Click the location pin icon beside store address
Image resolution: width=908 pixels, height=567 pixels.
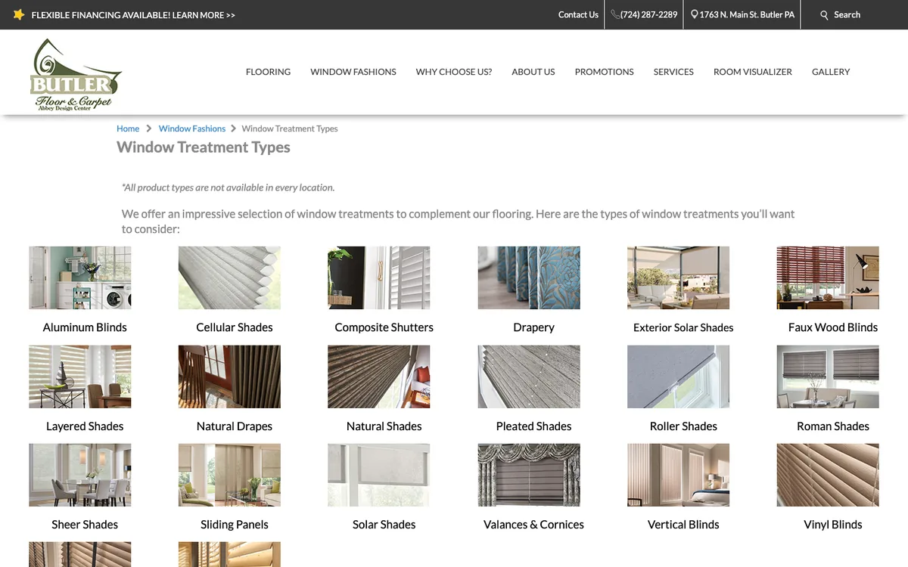tap(695, 14)
